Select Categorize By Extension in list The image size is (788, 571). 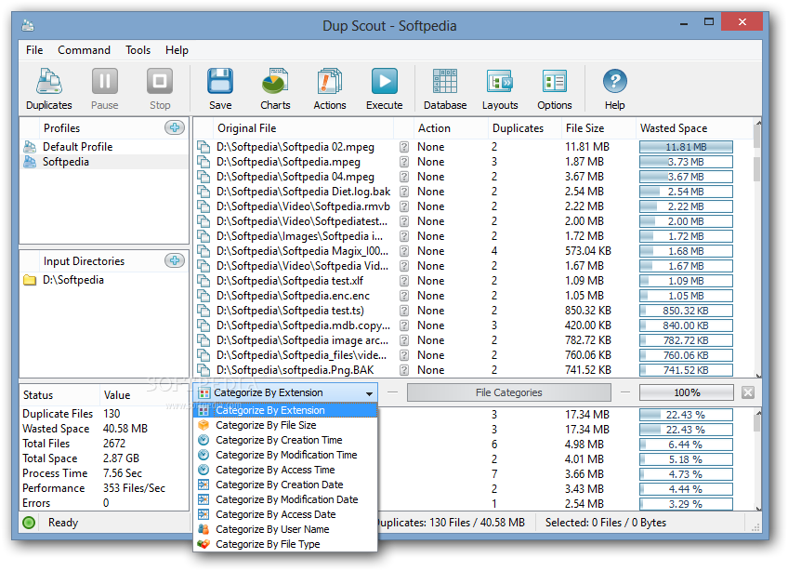click(285, 410)
